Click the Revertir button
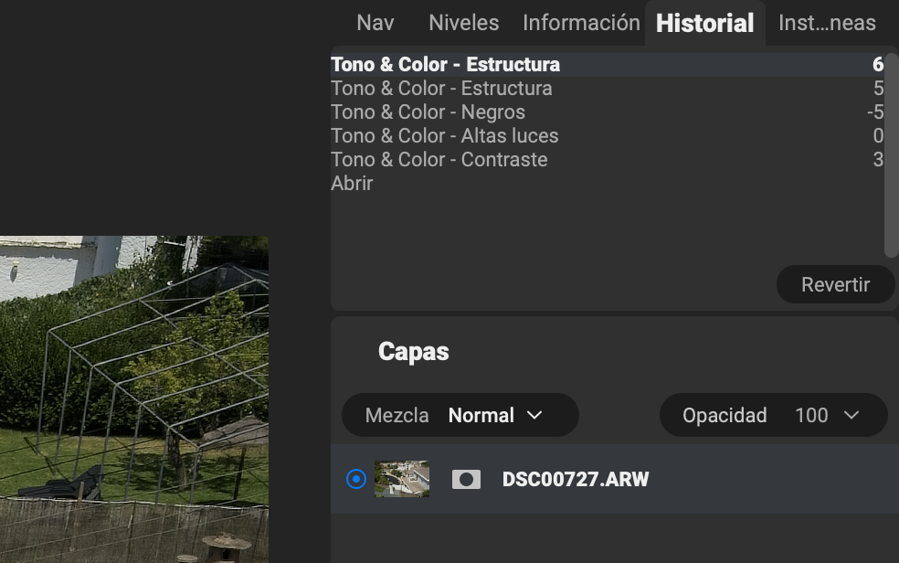The width and height of the screenshot is (899, 563). pyautogui.click(x=835, y=285)
